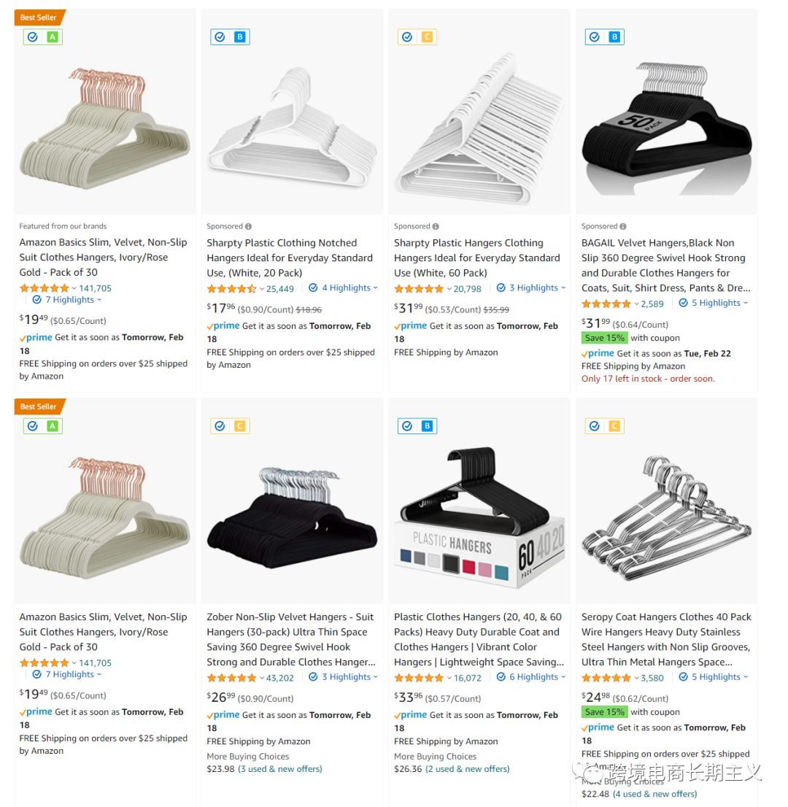Screen dimensions: 788x807
Task: Toggle the circled checkmark on Zober hangers image
Action: point(220,426)
